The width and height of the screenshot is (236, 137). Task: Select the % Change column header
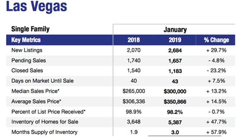[216, 40]
